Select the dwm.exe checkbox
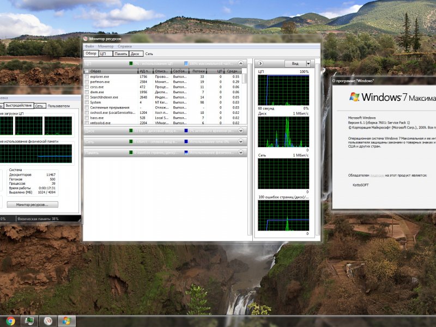This screenshot has width=436, height=327. click(87, 92)
